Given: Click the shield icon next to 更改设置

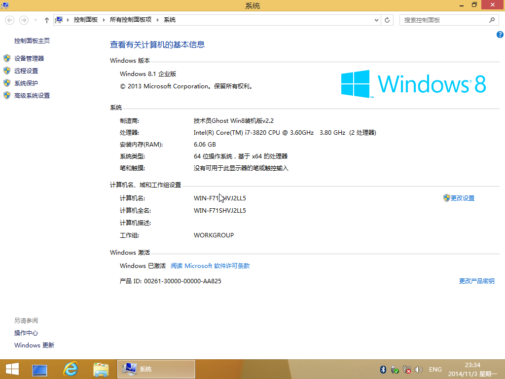Looking at the screenshot, I should point(446,198).
